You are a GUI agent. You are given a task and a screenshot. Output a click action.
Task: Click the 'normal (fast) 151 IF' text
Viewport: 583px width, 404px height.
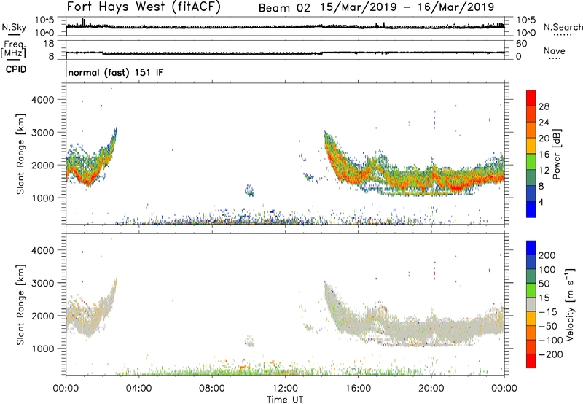[116, 72]
